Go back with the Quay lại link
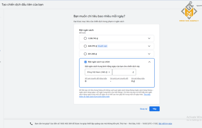The height and width of the screenshot is (128, 202). pyautogui.click(x=143, y=109)
